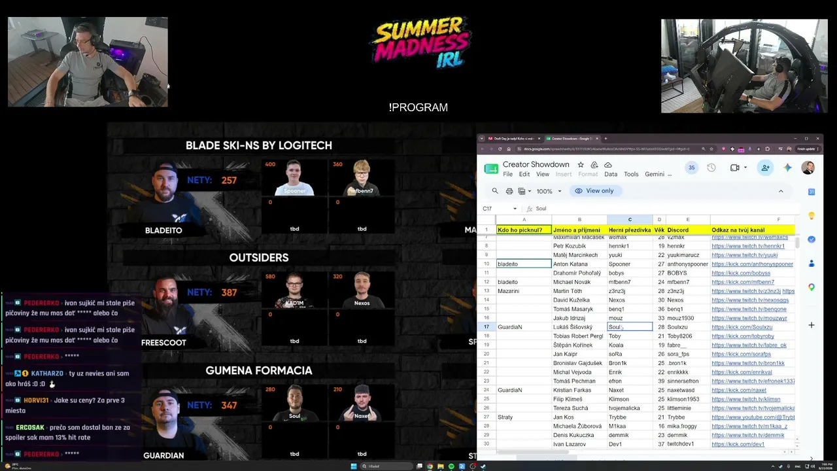Open the Tools menu
The width and height of the screenshot is (837, 471).
click(631, 175)
